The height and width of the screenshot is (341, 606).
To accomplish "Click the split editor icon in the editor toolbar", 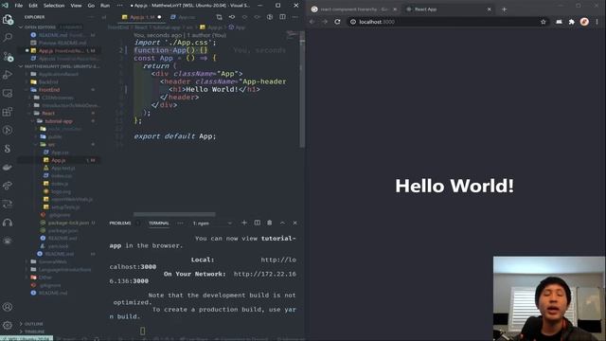I will (x=282, y=17).
